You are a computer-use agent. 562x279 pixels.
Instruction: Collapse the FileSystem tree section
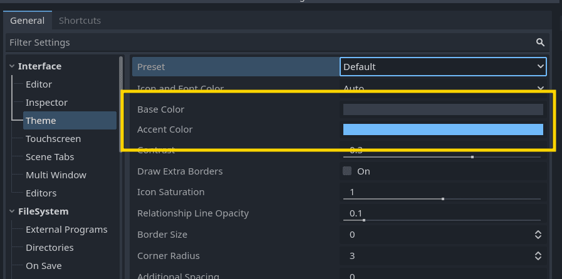[12, 211]
